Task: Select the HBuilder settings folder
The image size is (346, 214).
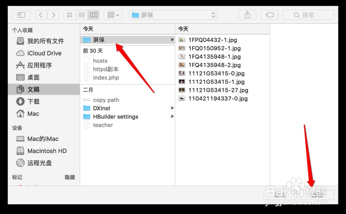Action: click(128, 117)
